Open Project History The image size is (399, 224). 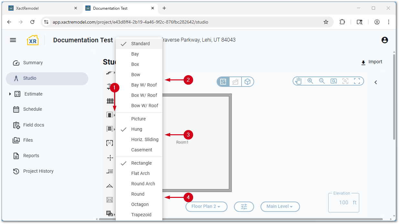38,171
